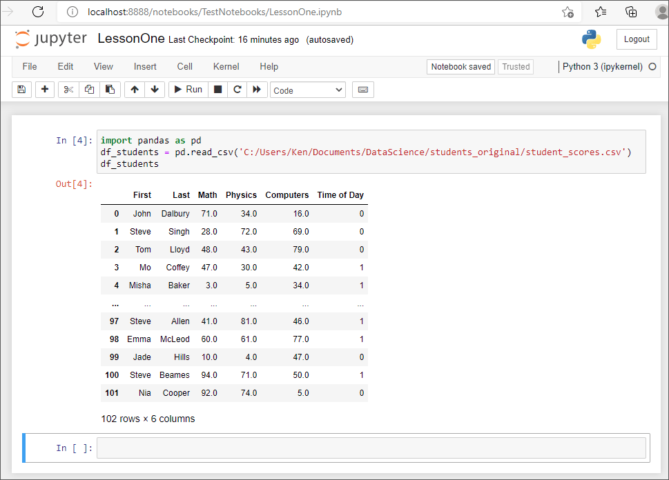Open the command palette keyboard icon

click(x=363, y=90)
